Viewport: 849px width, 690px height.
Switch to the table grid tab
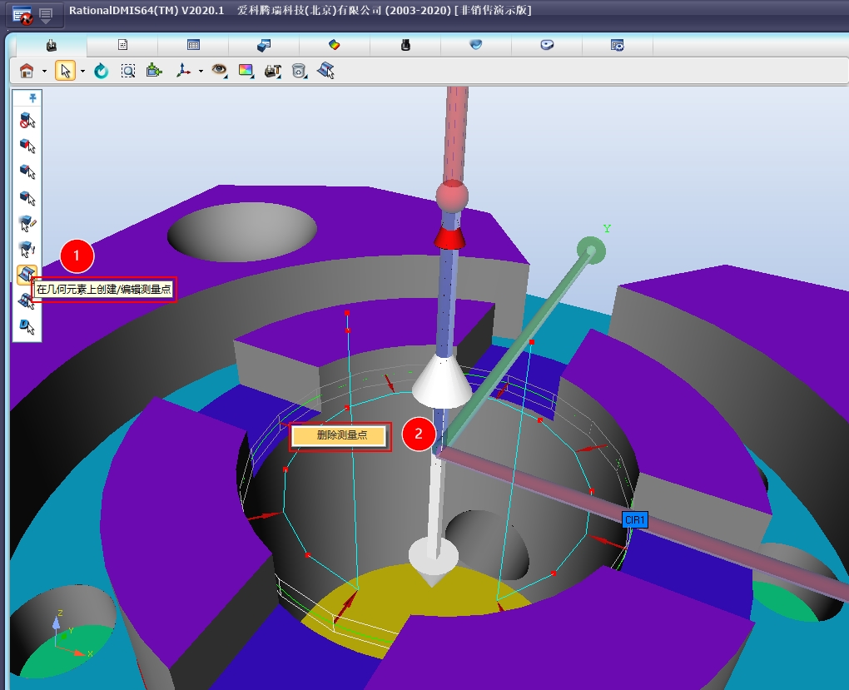[193, 45]
